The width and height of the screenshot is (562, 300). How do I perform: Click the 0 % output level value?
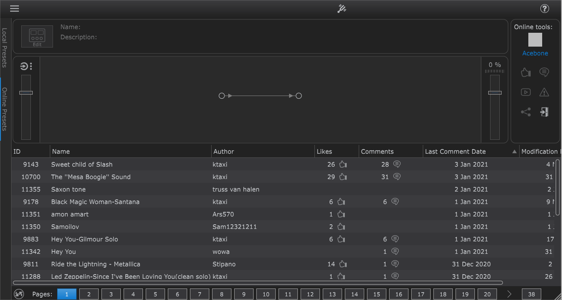pyautogui.click(x=495, y=65)
